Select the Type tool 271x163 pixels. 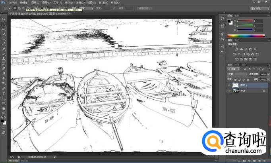point(4,93)
